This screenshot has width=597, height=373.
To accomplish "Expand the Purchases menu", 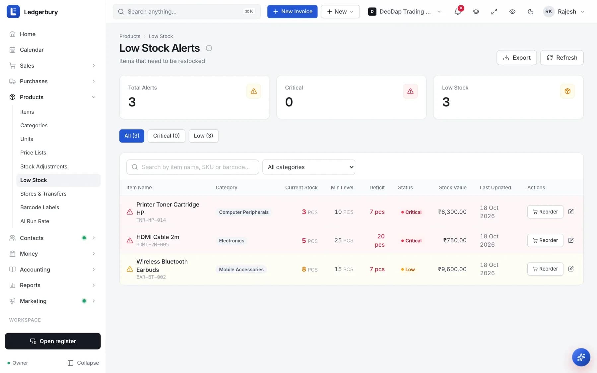I will point(53,81).
